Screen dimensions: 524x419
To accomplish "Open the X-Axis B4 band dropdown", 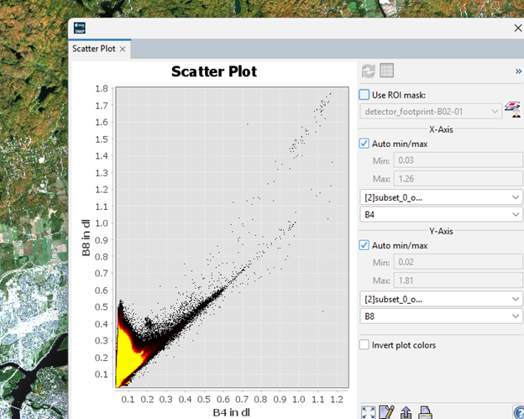I will click(x=439, y=215).
